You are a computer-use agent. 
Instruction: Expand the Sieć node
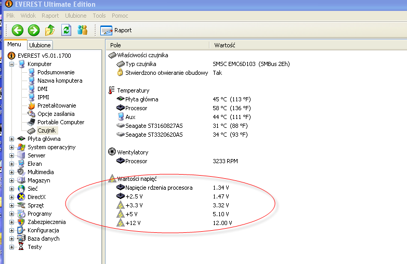coord(11,189)
